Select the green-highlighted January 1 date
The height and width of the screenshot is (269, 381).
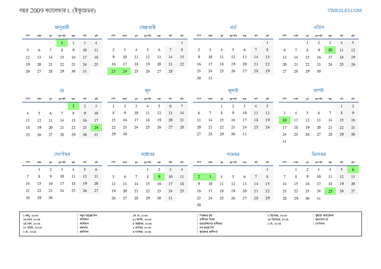pyautogui.click(x=62, y=43)
